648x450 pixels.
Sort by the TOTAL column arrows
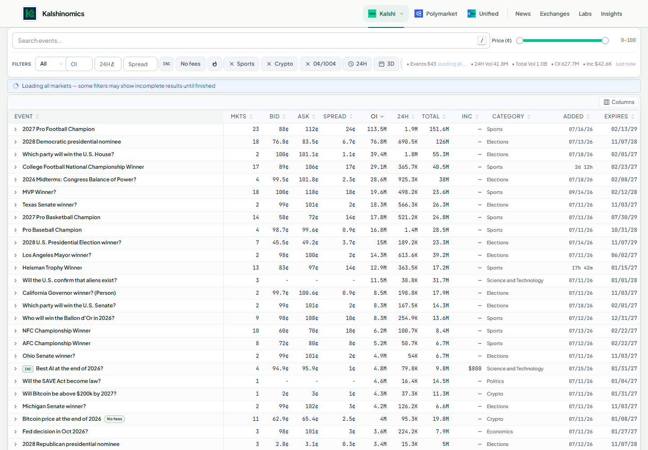coord(444,117)
